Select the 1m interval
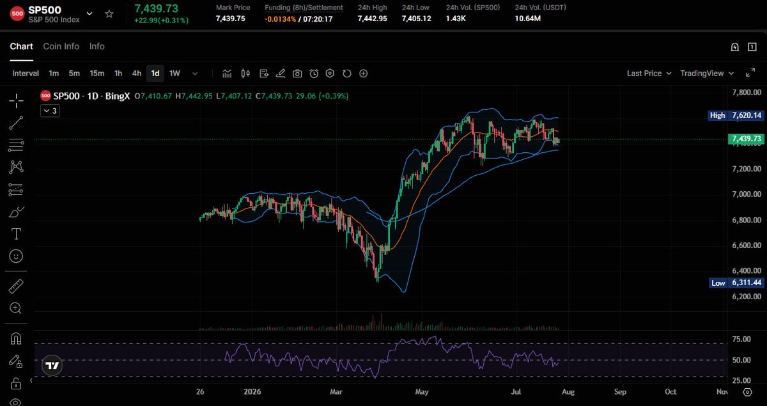Screen dimensions: 767x406 pyautogui.click(x=54, y=74)
